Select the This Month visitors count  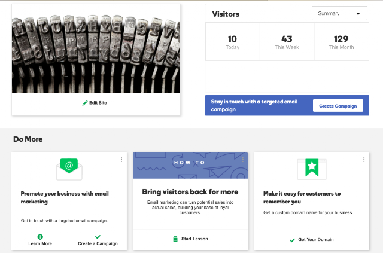(x=341, y=42)
